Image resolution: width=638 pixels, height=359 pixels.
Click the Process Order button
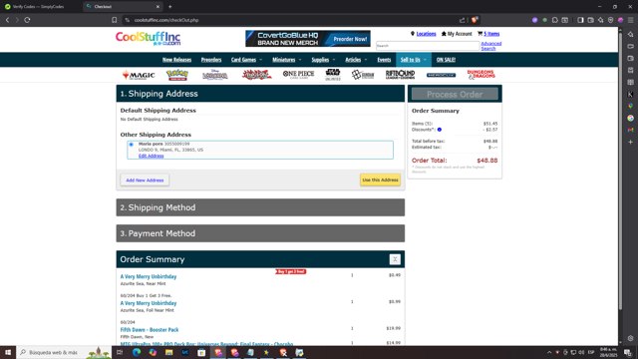pyautogui.click(x=455, y=94)
